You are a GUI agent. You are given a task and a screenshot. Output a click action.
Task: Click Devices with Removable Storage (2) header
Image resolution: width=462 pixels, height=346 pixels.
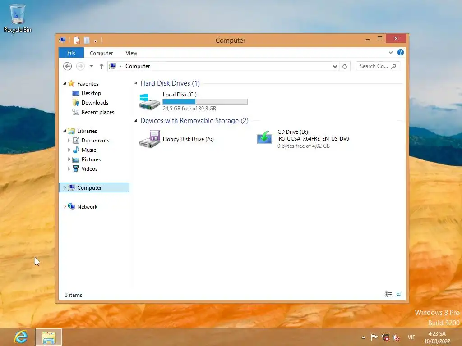pos(194,121)
